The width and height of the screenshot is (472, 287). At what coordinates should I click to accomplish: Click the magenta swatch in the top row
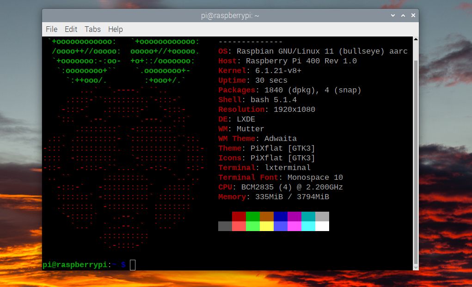coord(294,216)
